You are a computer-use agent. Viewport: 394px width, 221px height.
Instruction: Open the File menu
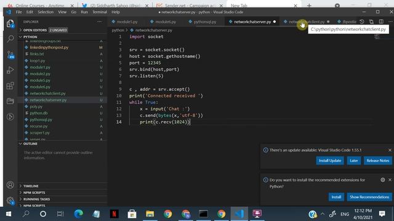click(x=19, y=12)
